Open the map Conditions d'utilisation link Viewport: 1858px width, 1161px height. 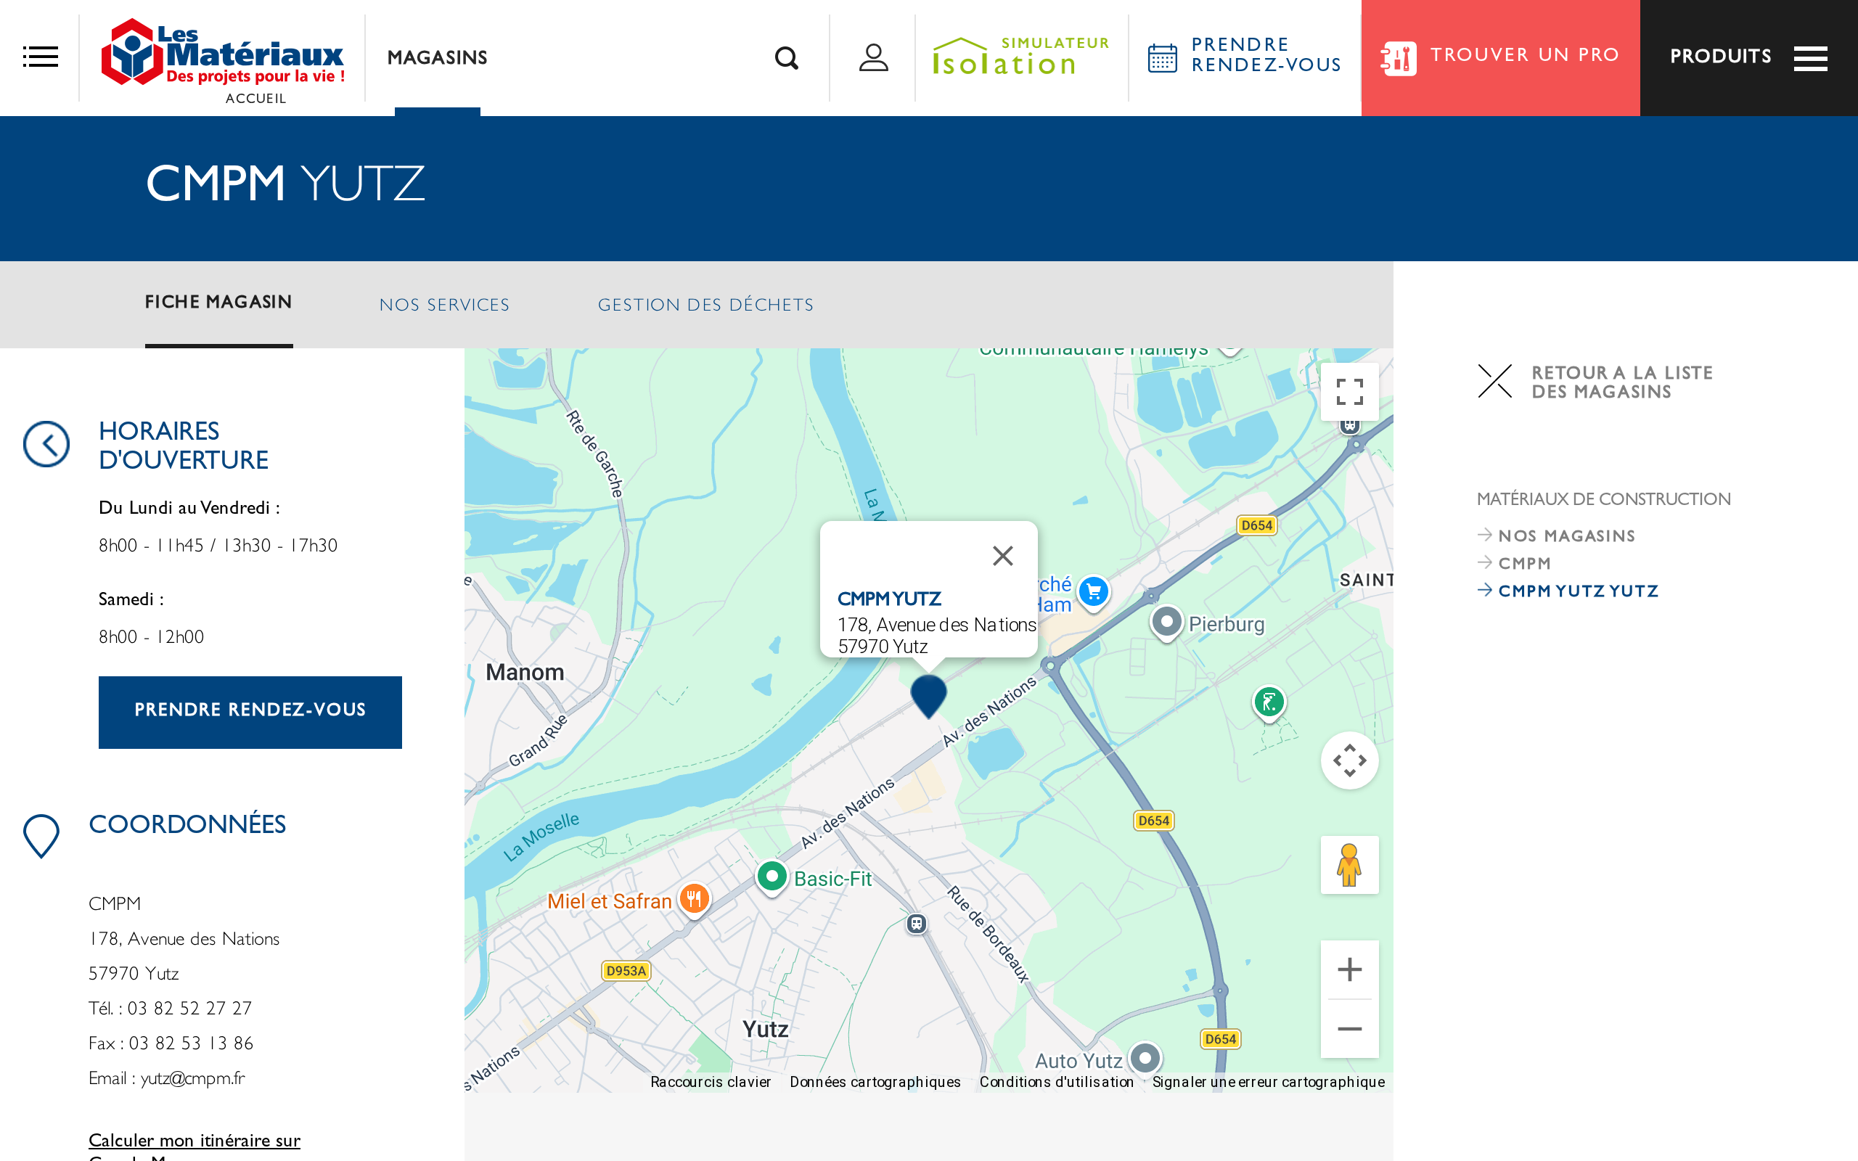[1056, 1082]
